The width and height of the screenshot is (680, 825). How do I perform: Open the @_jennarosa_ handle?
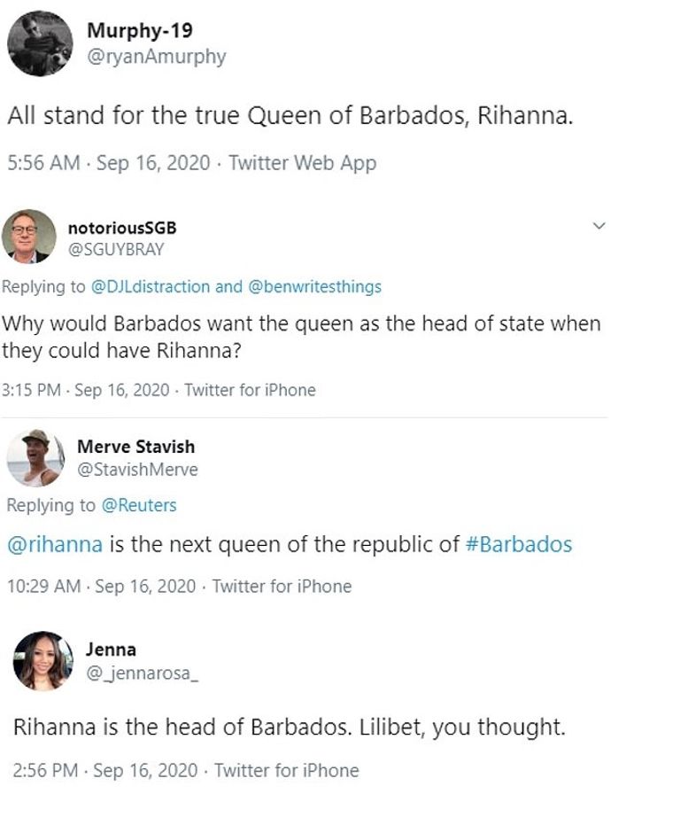click(x=142, y=673)
